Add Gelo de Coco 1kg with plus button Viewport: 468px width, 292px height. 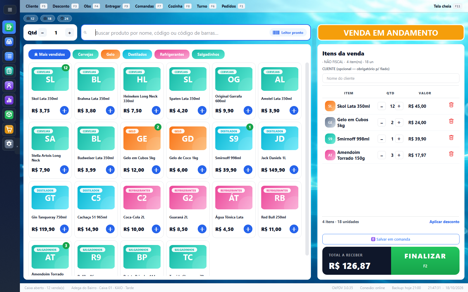click(202, 170)
